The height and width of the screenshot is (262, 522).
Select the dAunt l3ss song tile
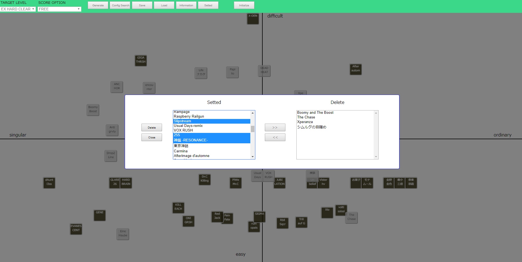pyautogui.click(x=49, y=183)
